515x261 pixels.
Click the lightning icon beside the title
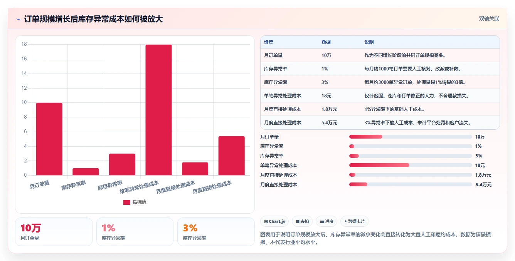point(18,19)
